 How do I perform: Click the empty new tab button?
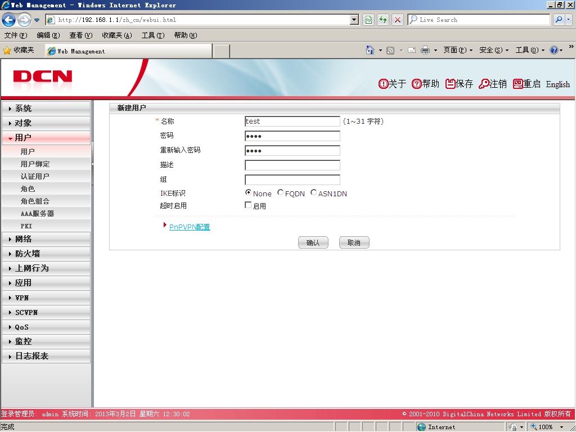point(221,51)
